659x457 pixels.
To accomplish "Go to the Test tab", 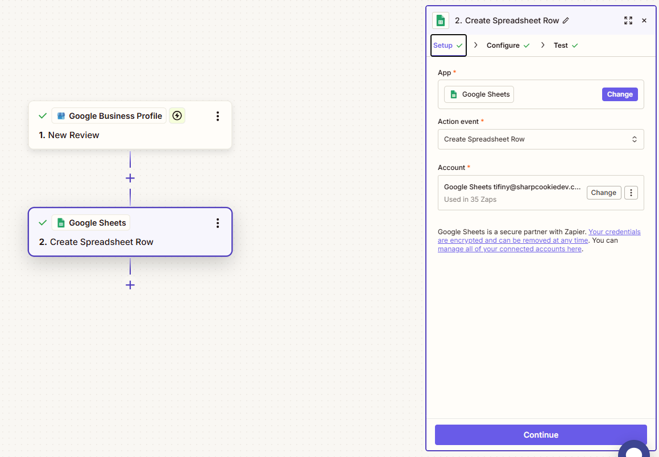I will tap(565, 45).
